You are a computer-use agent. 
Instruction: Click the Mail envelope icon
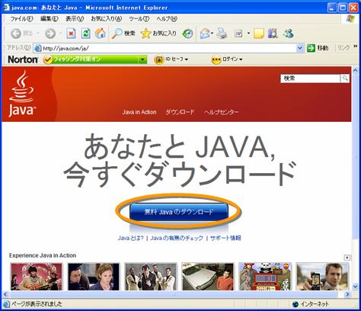click(x=205, y=34)
